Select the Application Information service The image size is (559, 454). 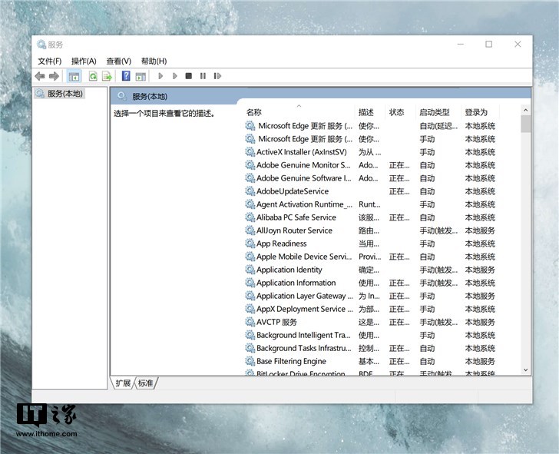(296, 283)
